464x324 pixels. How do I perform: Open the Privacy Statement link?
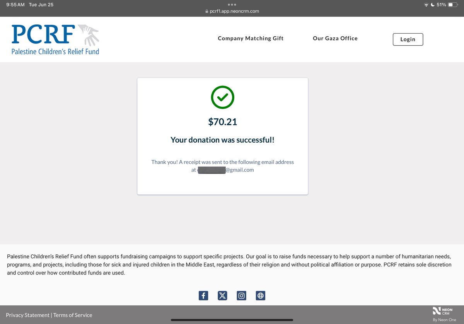pyautogui.click(x=27, y=315)
